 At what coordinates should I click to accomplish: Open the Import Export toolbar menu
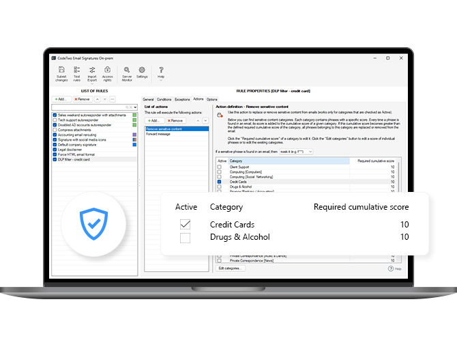pyautogui.click(x=92, y=72)
